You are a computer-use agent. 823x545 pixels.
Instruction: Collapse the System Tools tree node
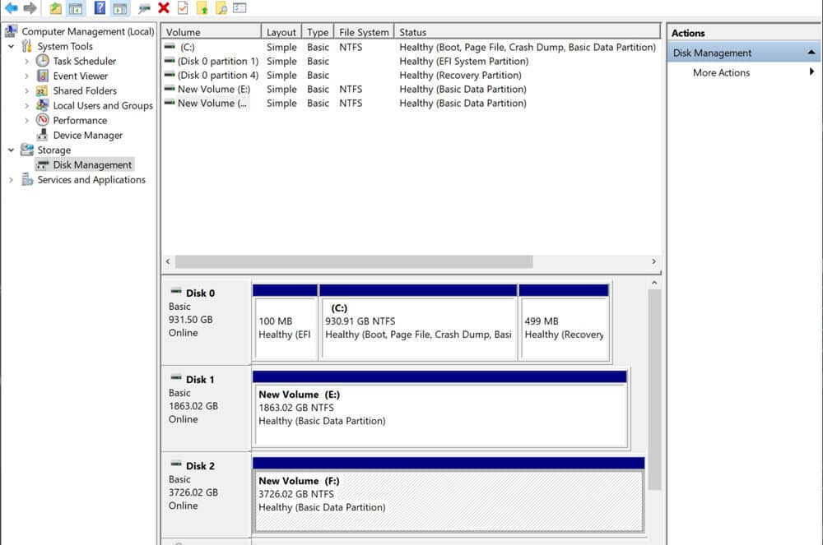tap(11, 46)
